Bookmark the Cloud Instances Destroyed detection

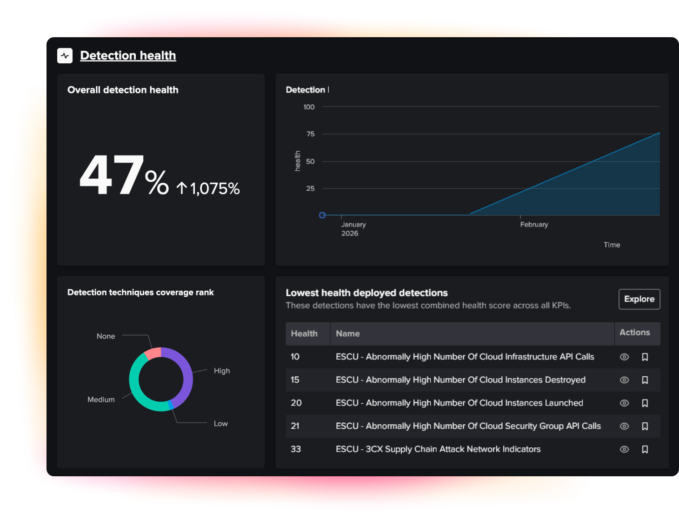point(645,380)
